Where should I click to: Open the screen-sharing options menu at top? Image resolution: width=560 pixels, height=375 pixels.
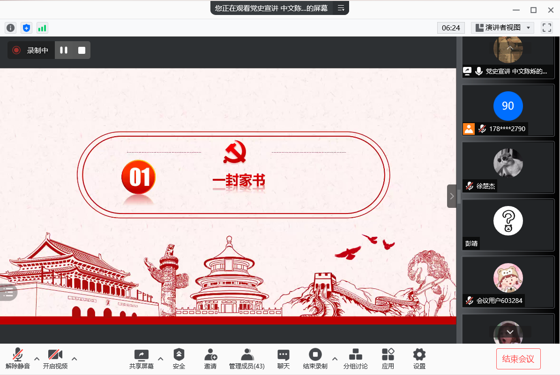(x=341, y=8)
